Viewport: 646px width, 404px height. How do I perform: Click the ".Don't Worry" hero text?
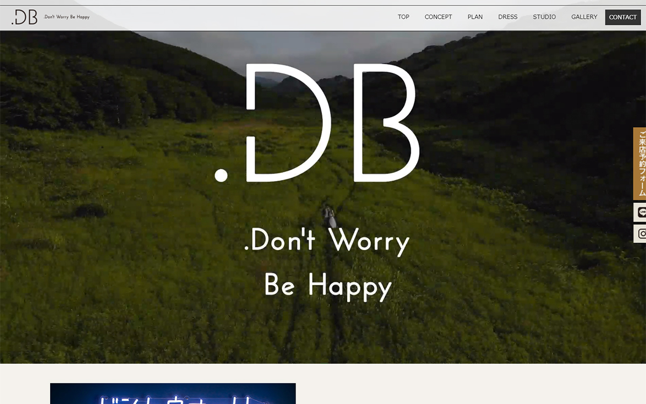327,241
